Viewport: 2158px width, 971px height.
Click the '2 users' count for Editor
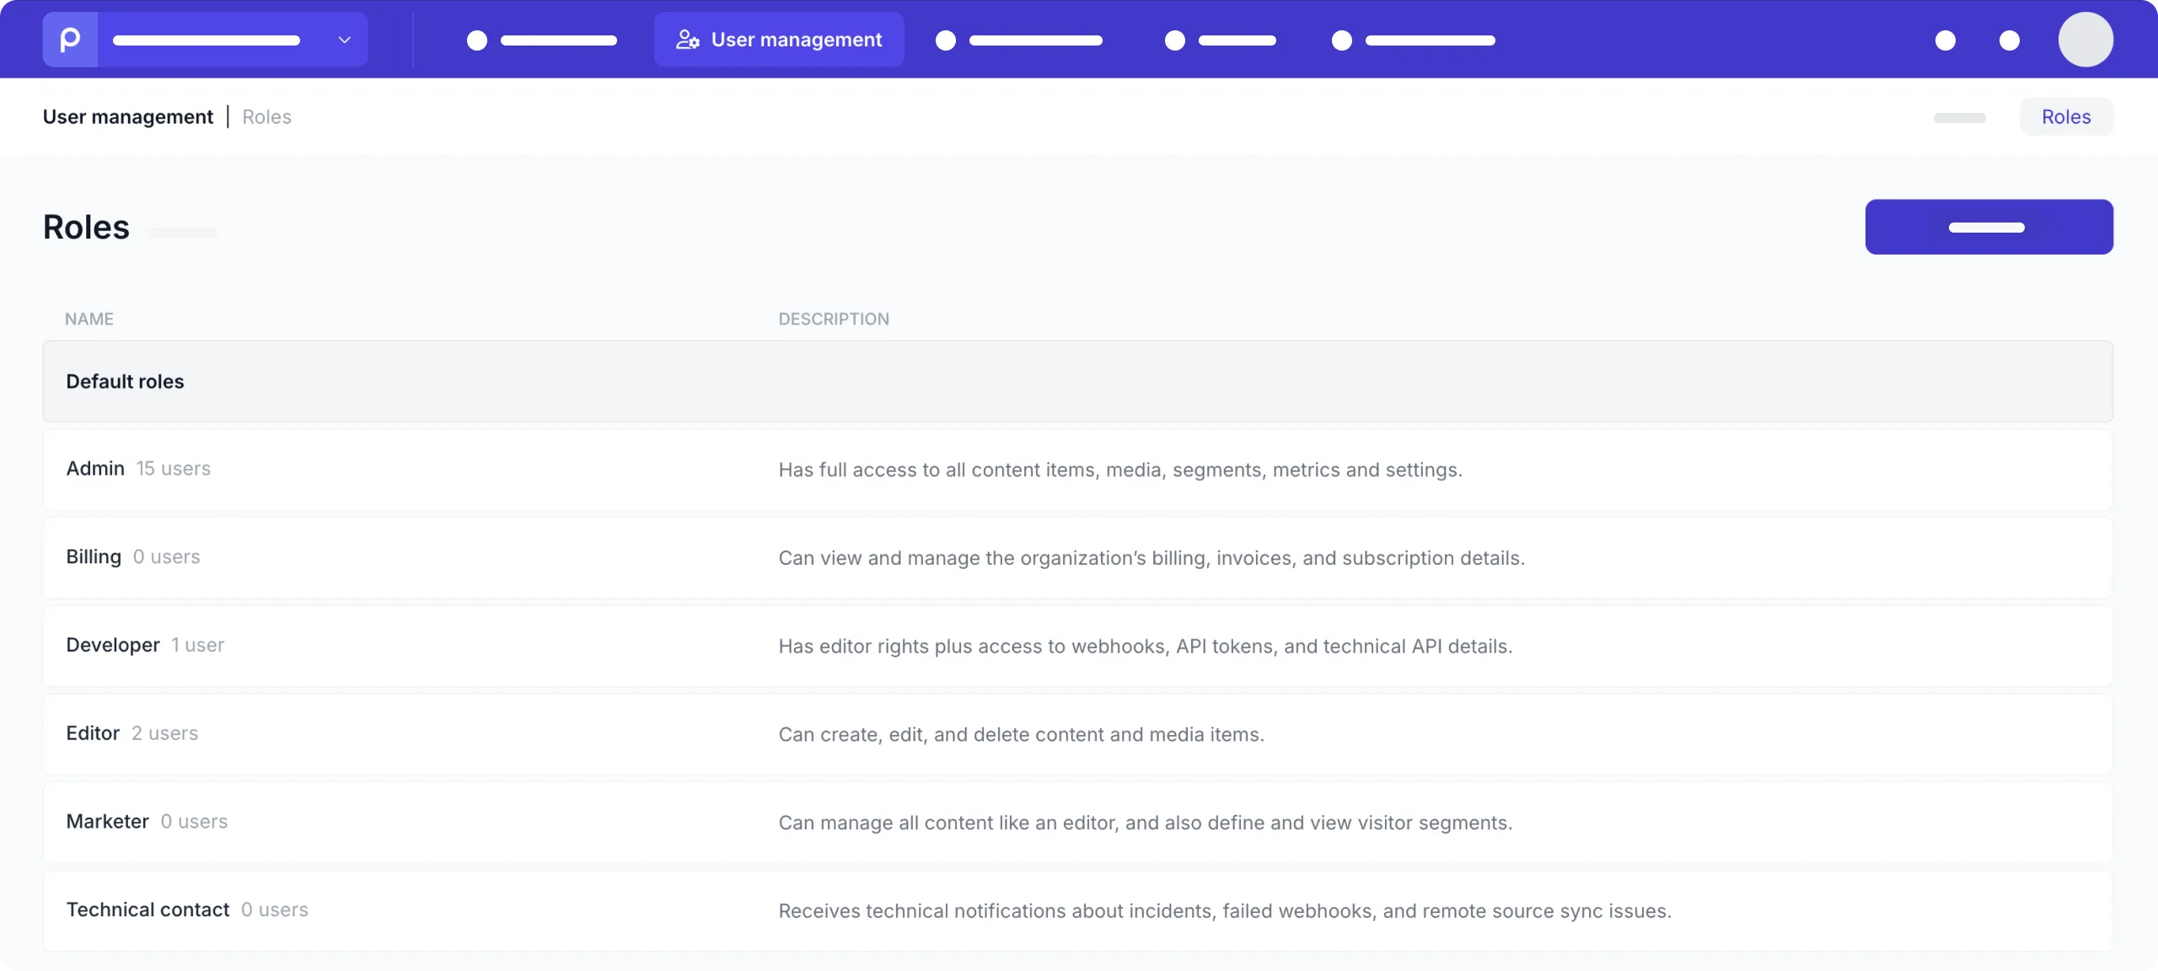[x=165, y=733]
